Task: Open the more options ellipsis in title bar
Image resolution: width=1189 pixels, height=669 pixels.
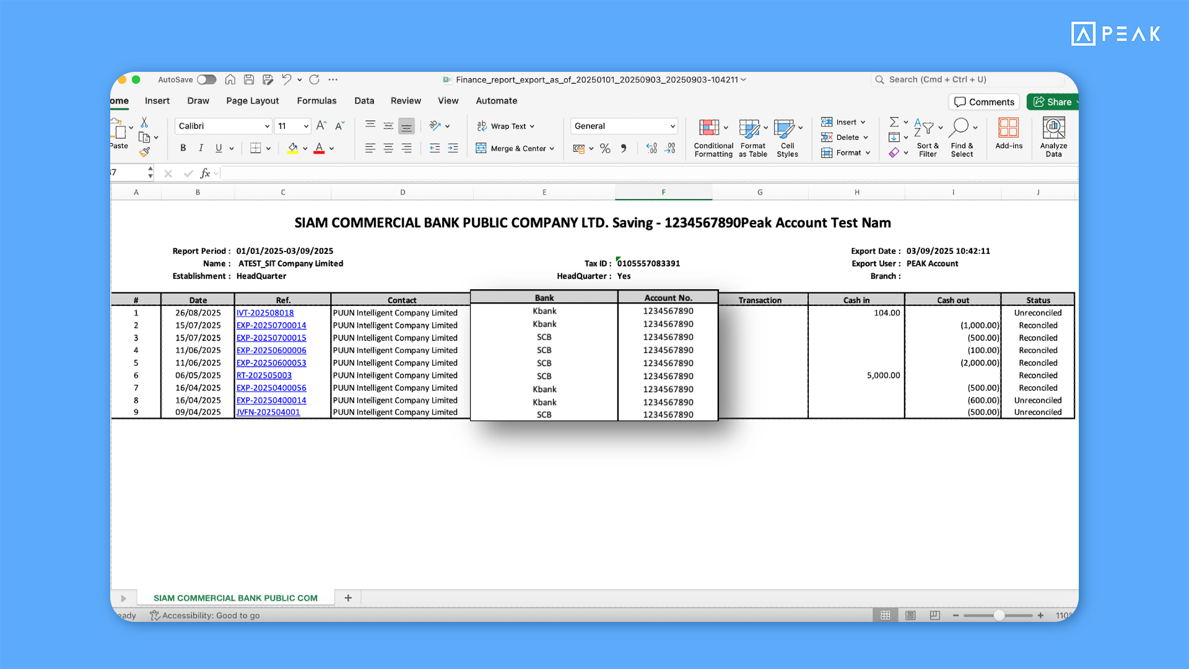Action: [333, 79]
